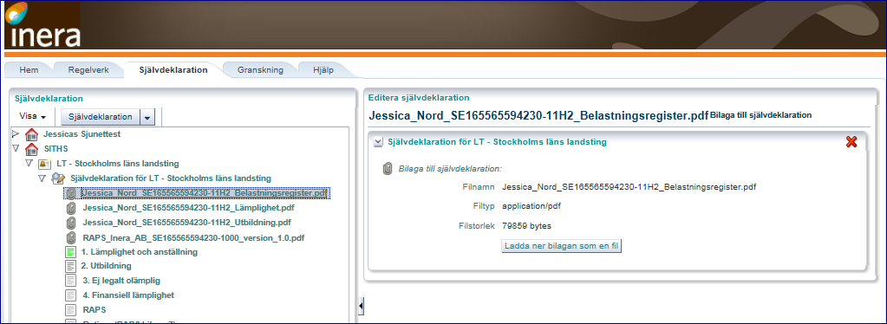Select RAPS_Inera_AB version_1.0.pdf in tree
The height and width of the screenshot is (324, 887).
coord(194,237)
